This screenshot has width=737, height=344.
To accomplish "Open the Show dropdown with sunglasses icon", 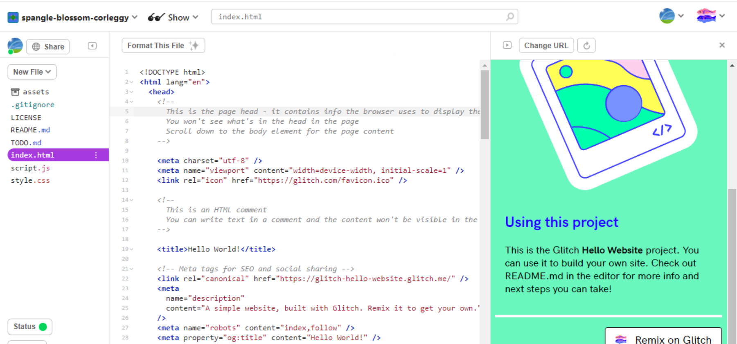I will click(173, 17).
